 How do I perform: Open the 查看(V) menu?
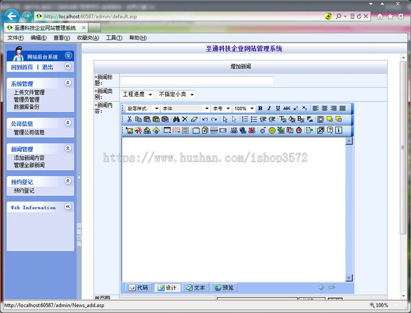tap(62, 38)
